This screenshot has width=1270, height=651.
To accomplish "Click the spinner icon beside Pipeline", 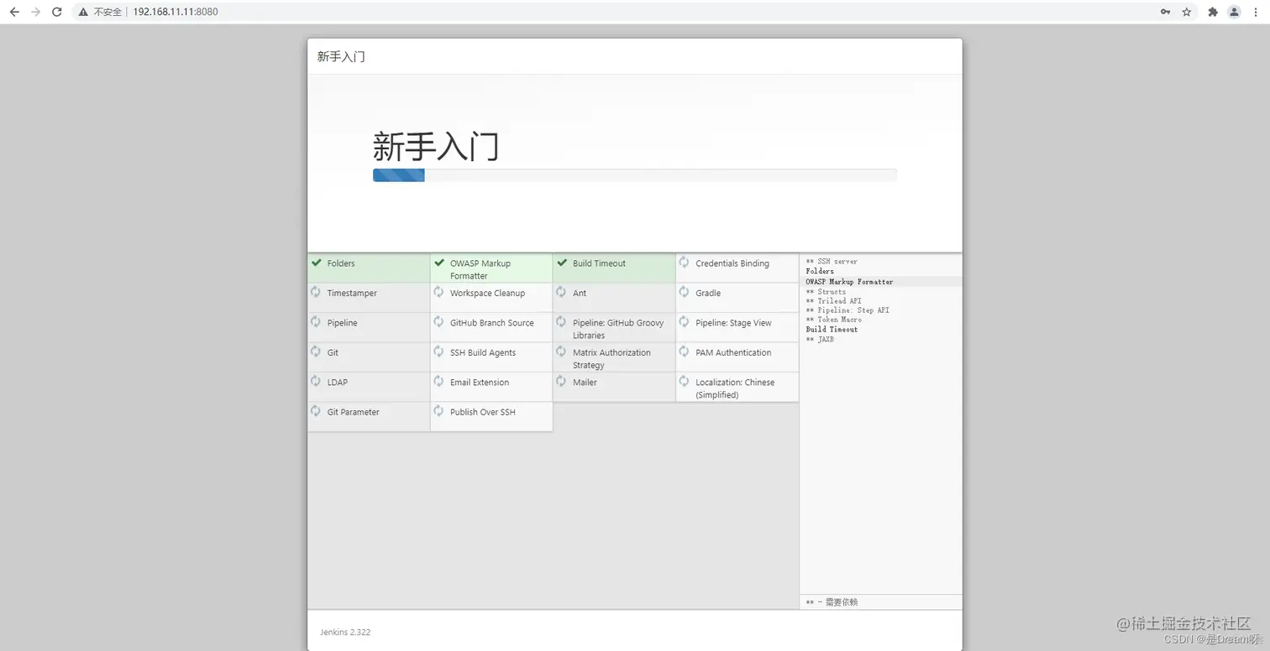I will [x=316, y=322].
